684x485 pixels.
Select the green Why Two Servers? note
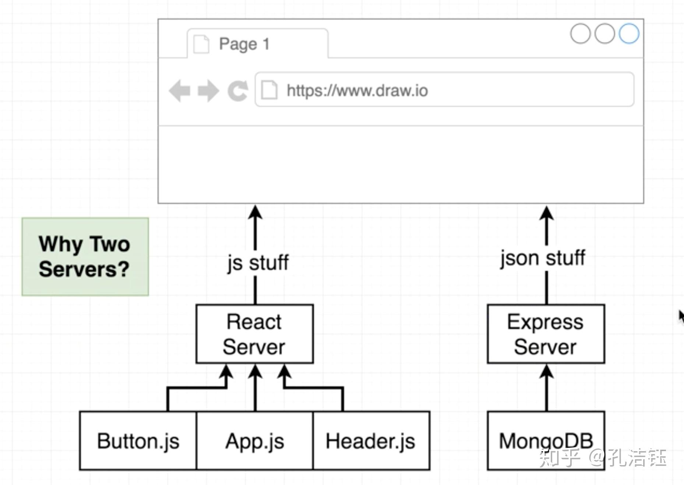tap(85, 256)
